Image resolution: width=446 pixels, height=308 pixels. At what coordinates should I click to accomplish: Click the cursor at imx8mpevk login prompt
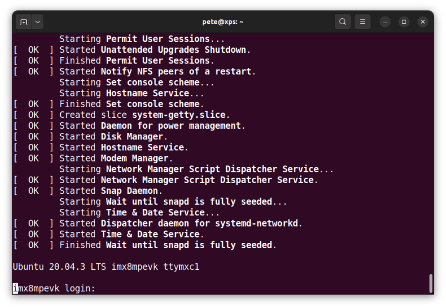15,289
